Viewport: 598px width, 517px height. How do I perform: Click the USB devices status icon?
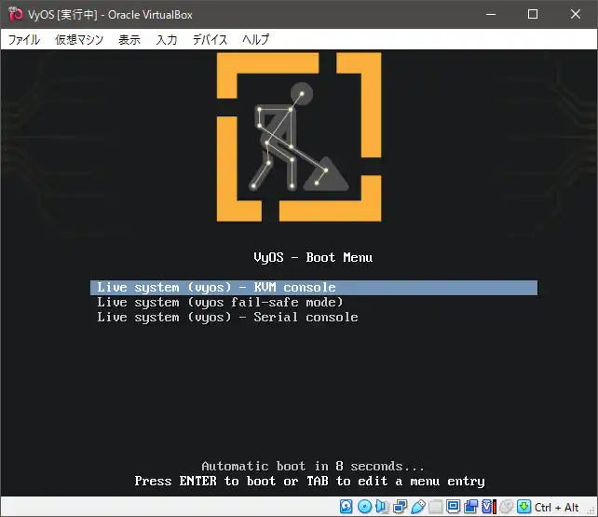[418, 507]
